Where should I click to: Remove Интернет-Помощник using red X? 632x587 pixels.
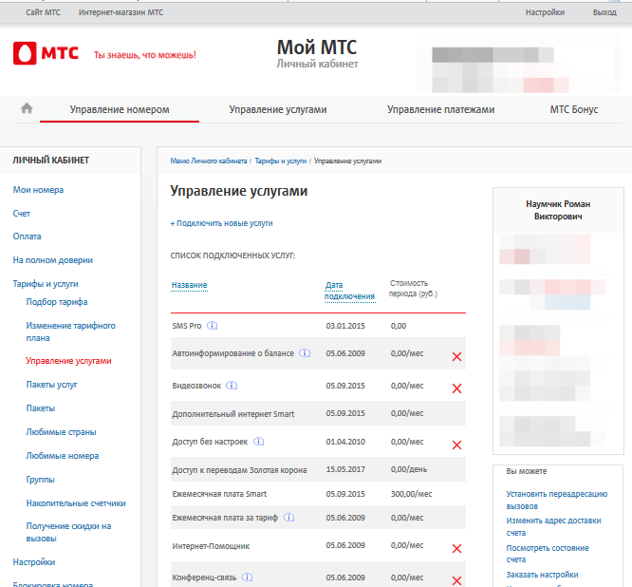[x=456, y=548]
